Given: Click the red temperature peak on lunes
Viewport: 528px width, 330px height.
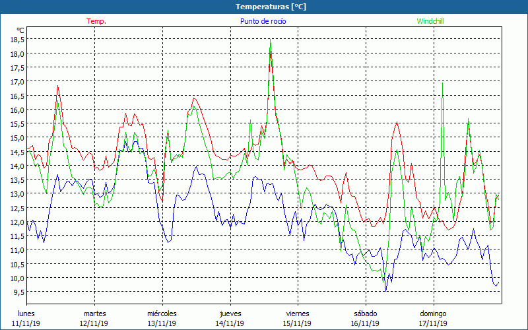Looking at the screenshot, I should click(57, 86).
